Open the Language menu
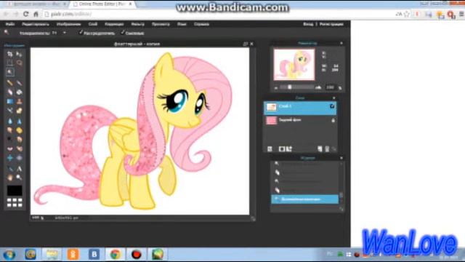Image resolution: width=465 pixels, height=262 pixels. click(182, 24)
